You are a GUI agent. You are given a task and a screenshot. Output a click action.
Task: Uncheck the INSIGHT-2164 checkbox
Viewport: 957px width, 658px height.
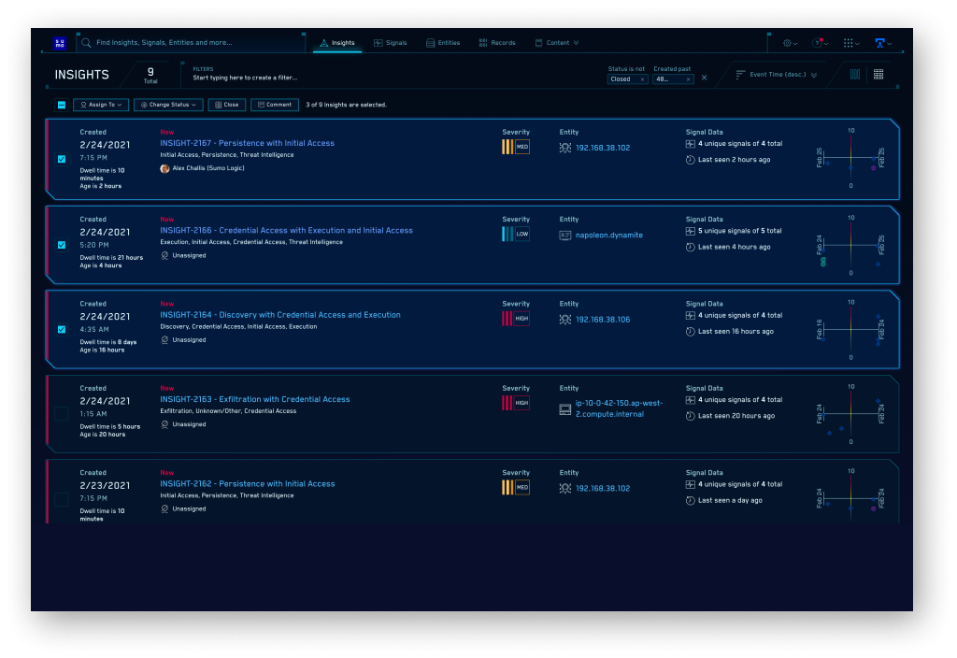62,330
